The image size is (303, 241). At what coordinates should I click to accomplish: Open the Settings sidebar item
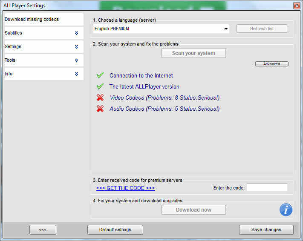click(44, 47)
